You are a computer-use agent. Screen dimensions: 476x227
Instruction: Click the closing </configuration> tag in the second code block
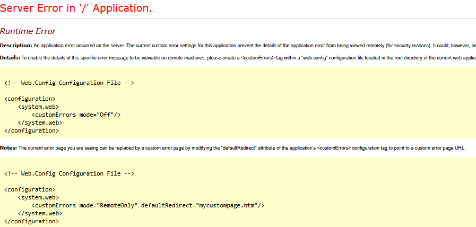tap(31, 221)
